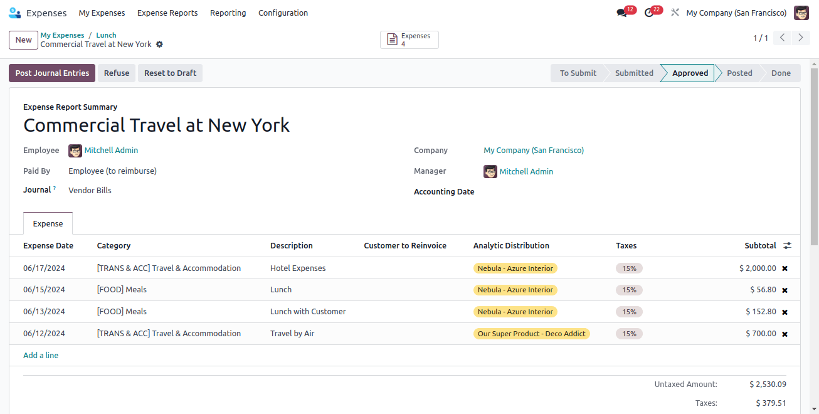Click Post Journal Entries
The image size is (819, 414).
[x=52, y=73]
